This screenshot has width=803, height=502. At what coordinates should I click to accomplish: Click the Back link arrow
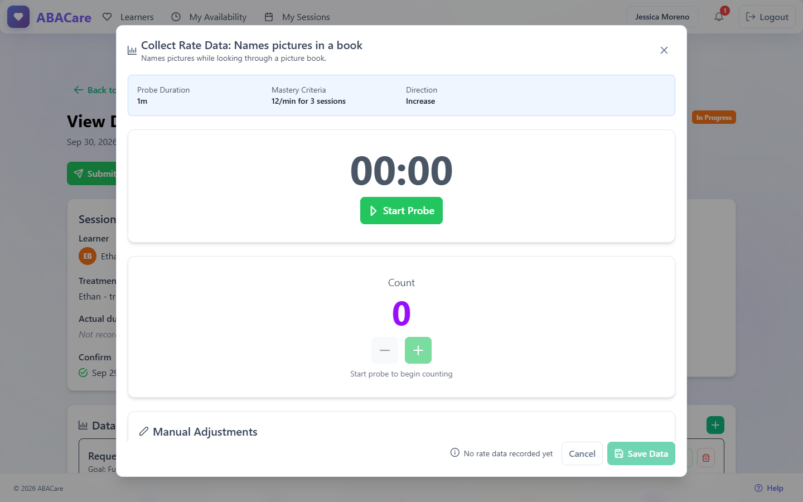pos(79,90)
